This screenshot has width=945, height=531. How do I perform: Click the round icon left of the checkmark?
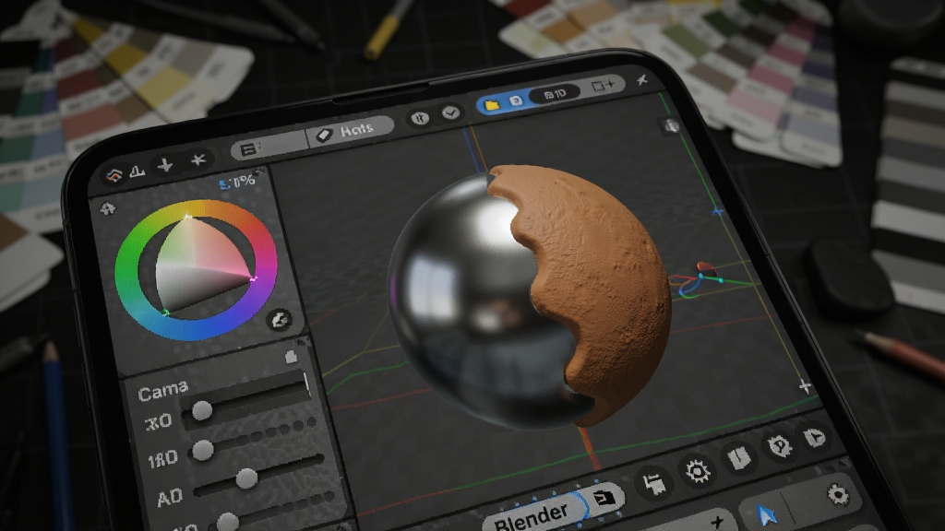coord(421,118)
